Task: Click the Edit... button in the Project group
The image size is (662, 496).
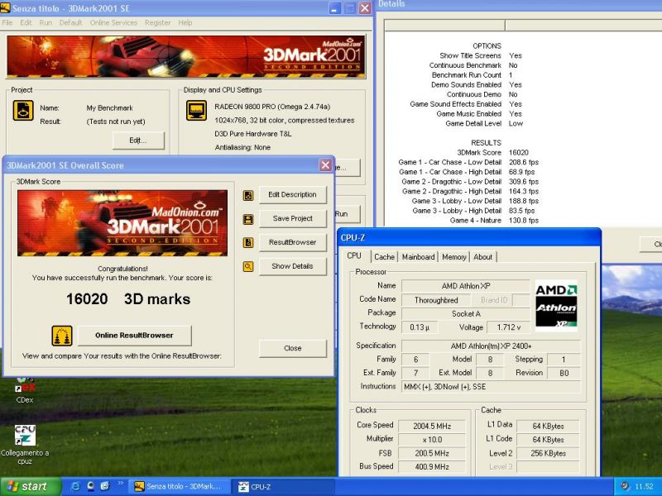Action: click(x=138, y=141)
